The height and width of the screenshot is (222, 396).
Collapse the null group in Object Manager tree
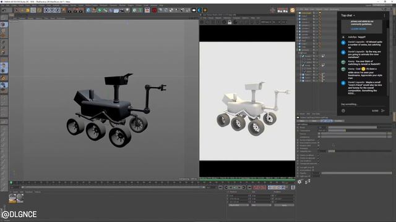299,53
